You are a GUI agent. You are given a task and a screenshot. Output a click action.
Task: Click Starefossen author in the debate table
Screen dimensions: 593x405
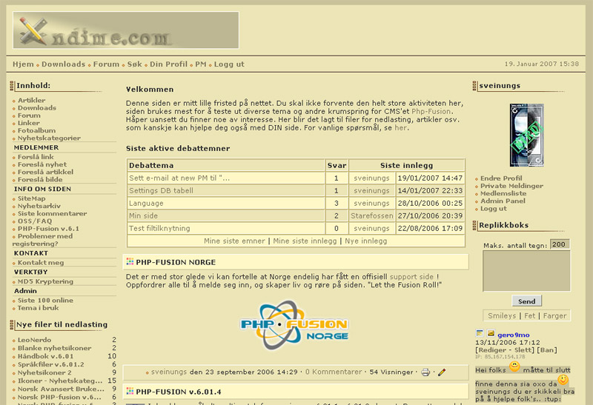[372, 215]
